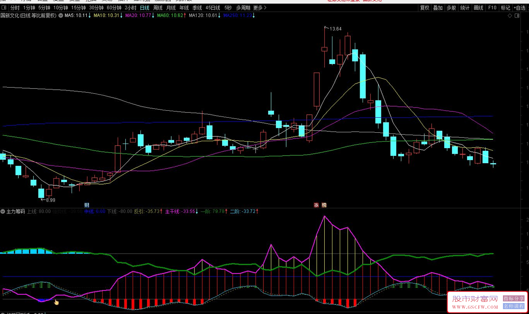The width and height of the screenshot is (529, 314).
Task: Click the 复权 adjustment button
Action: pos(425,8)
